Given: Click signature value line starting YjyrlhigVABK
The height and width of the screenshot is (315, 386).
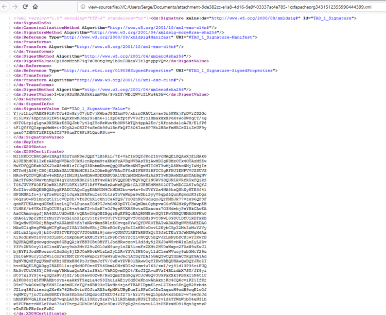Looking at the screenshot, I should 110,114.
